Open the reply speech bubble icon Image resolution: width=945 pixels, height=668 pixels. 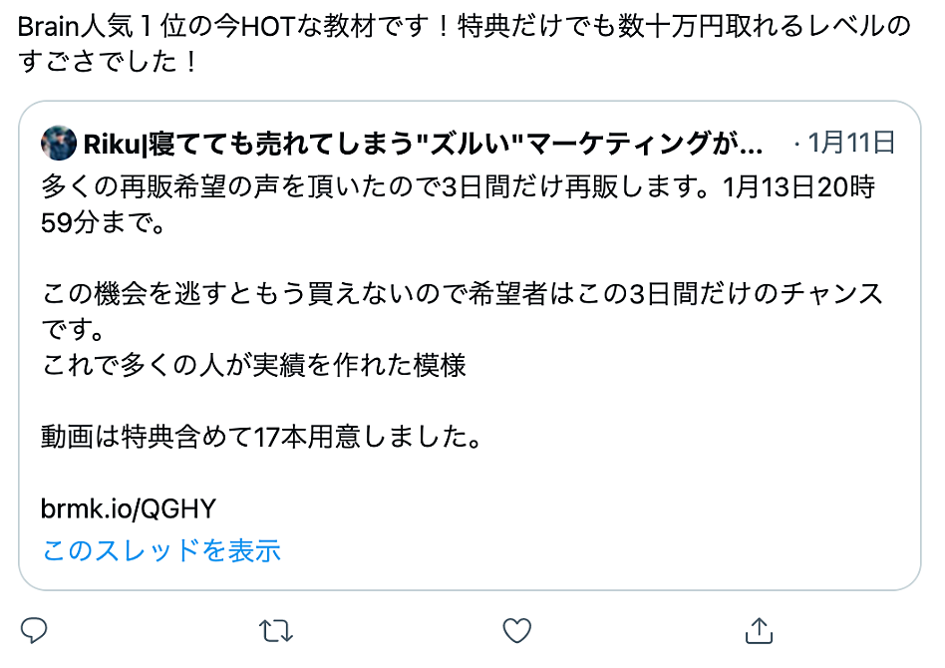tap(34, 631)
